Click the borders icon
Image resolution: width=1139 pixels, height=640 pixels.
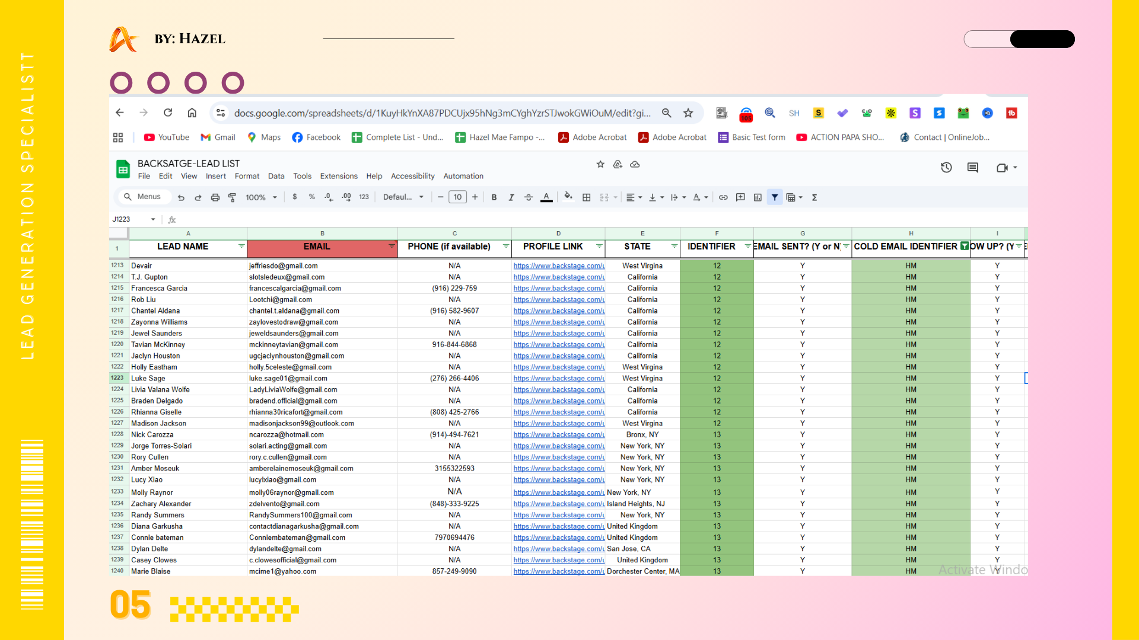[x=586, y=197]
